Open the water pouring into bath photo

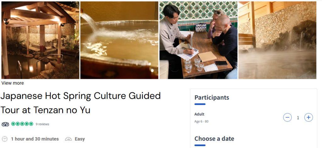coord(119,40)
